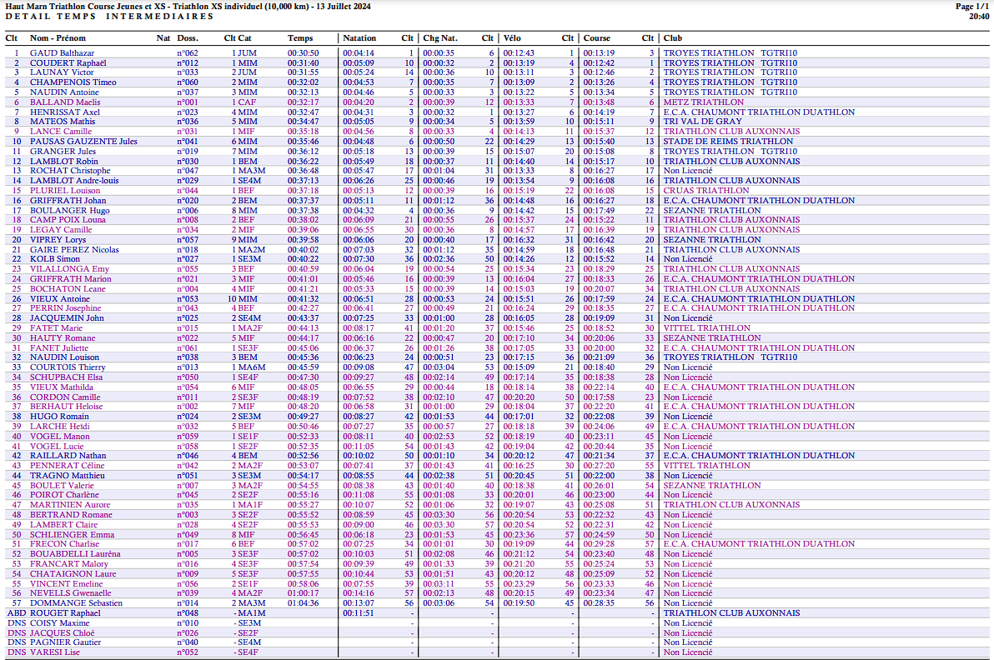The image size is (994, 660).
Task: Click the name 'FATET Marie'
Action: pyautogui.click(x=57, y=328)
